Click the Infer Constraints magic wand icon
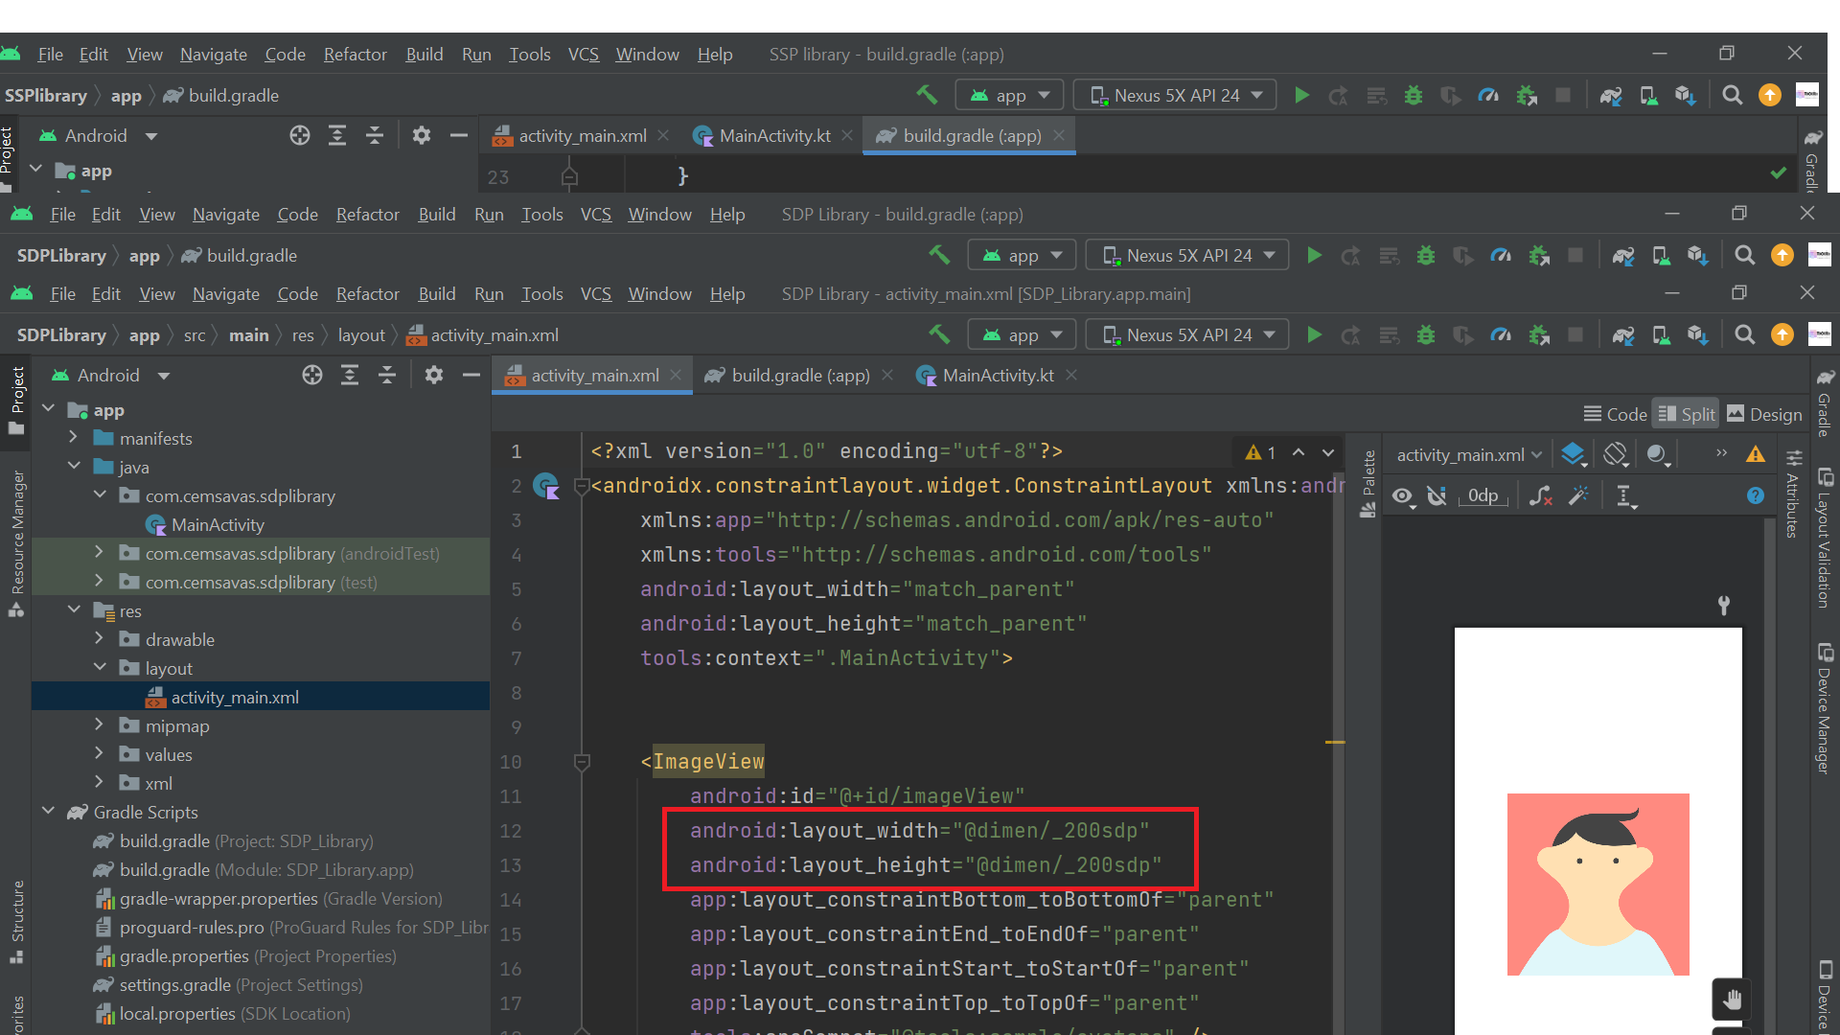The image size is (1840, 1035). tap(1578, 495)
